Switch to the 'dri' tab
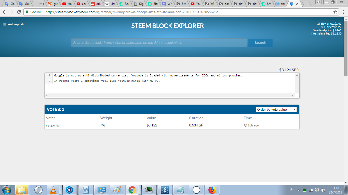The height and width of the screenshot is (195, 348). [96, 4]
